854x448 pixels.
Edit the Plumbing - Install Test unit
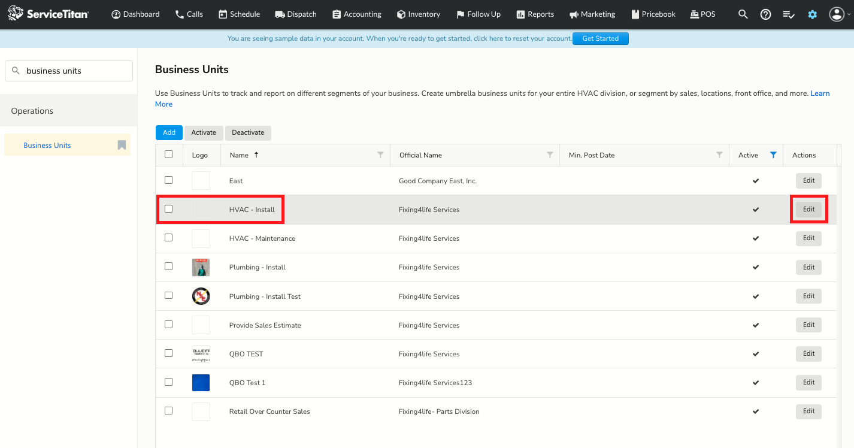808,296
